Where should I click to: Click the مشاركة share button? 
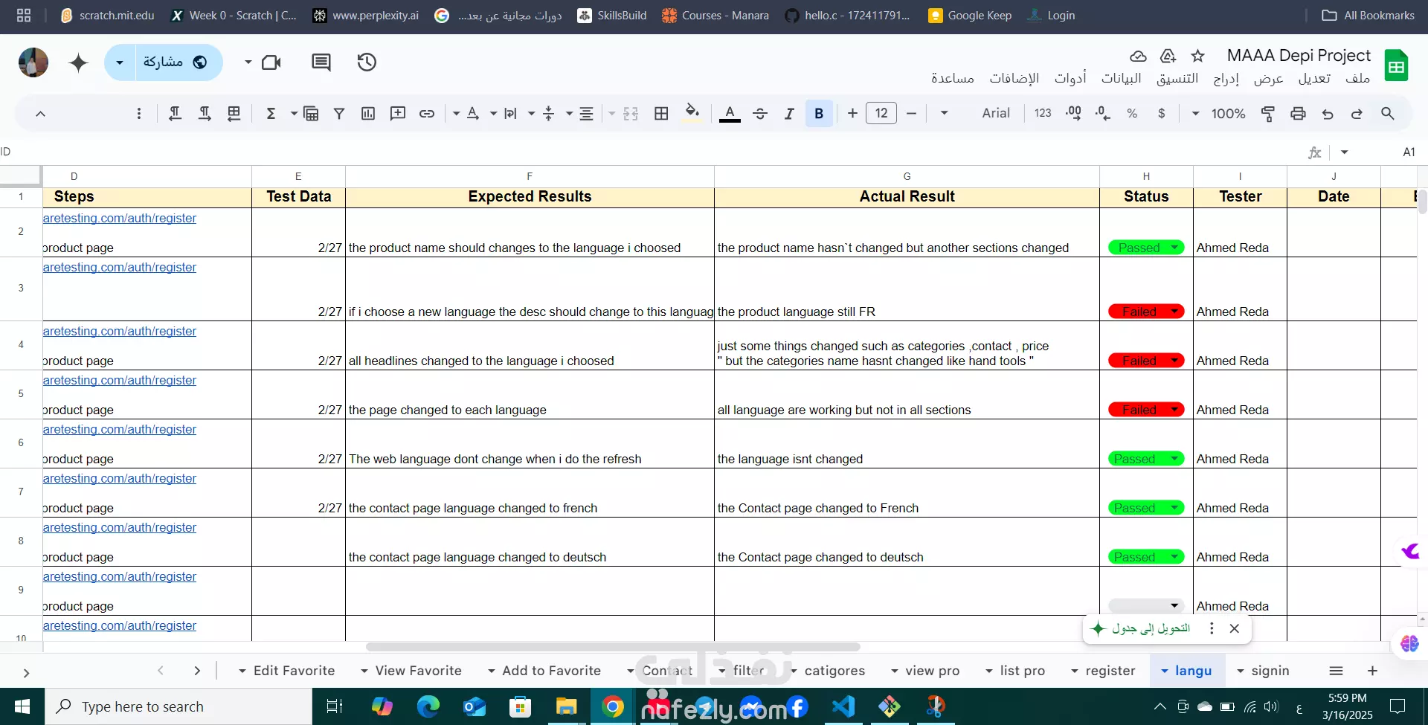point(177,62)
